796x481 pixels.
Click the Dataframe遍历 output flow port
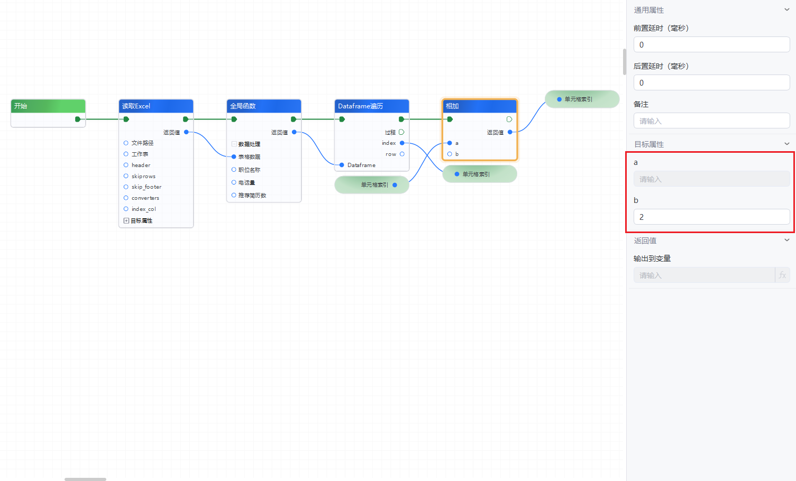click(401, 119)
